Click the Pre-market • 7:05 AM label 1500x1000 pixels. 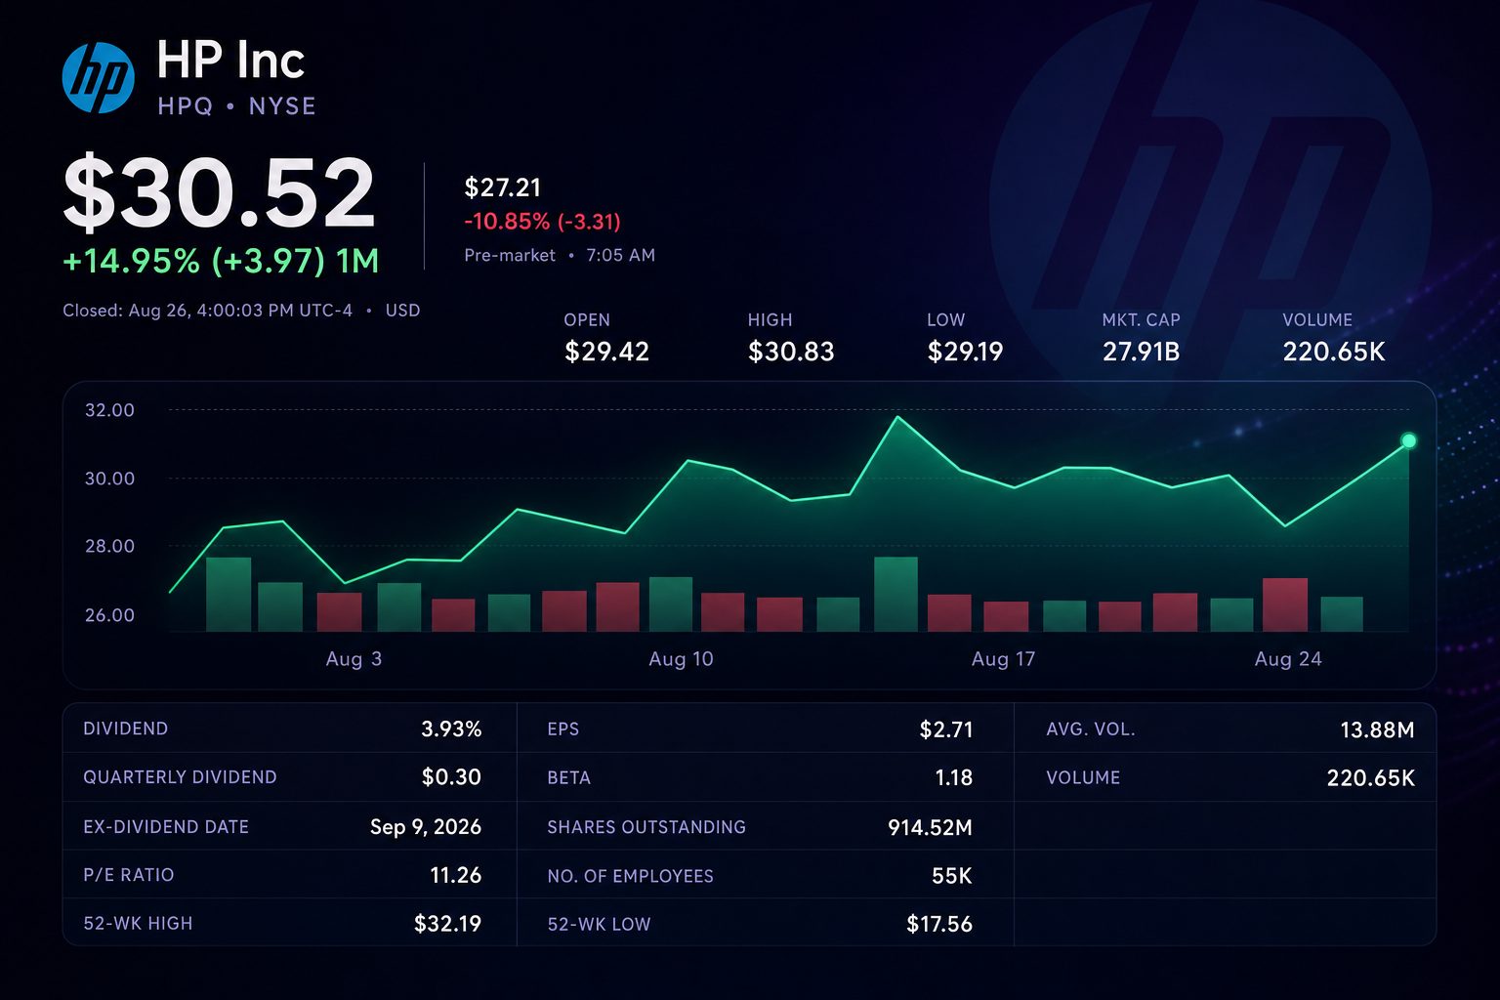coord(560,256)
